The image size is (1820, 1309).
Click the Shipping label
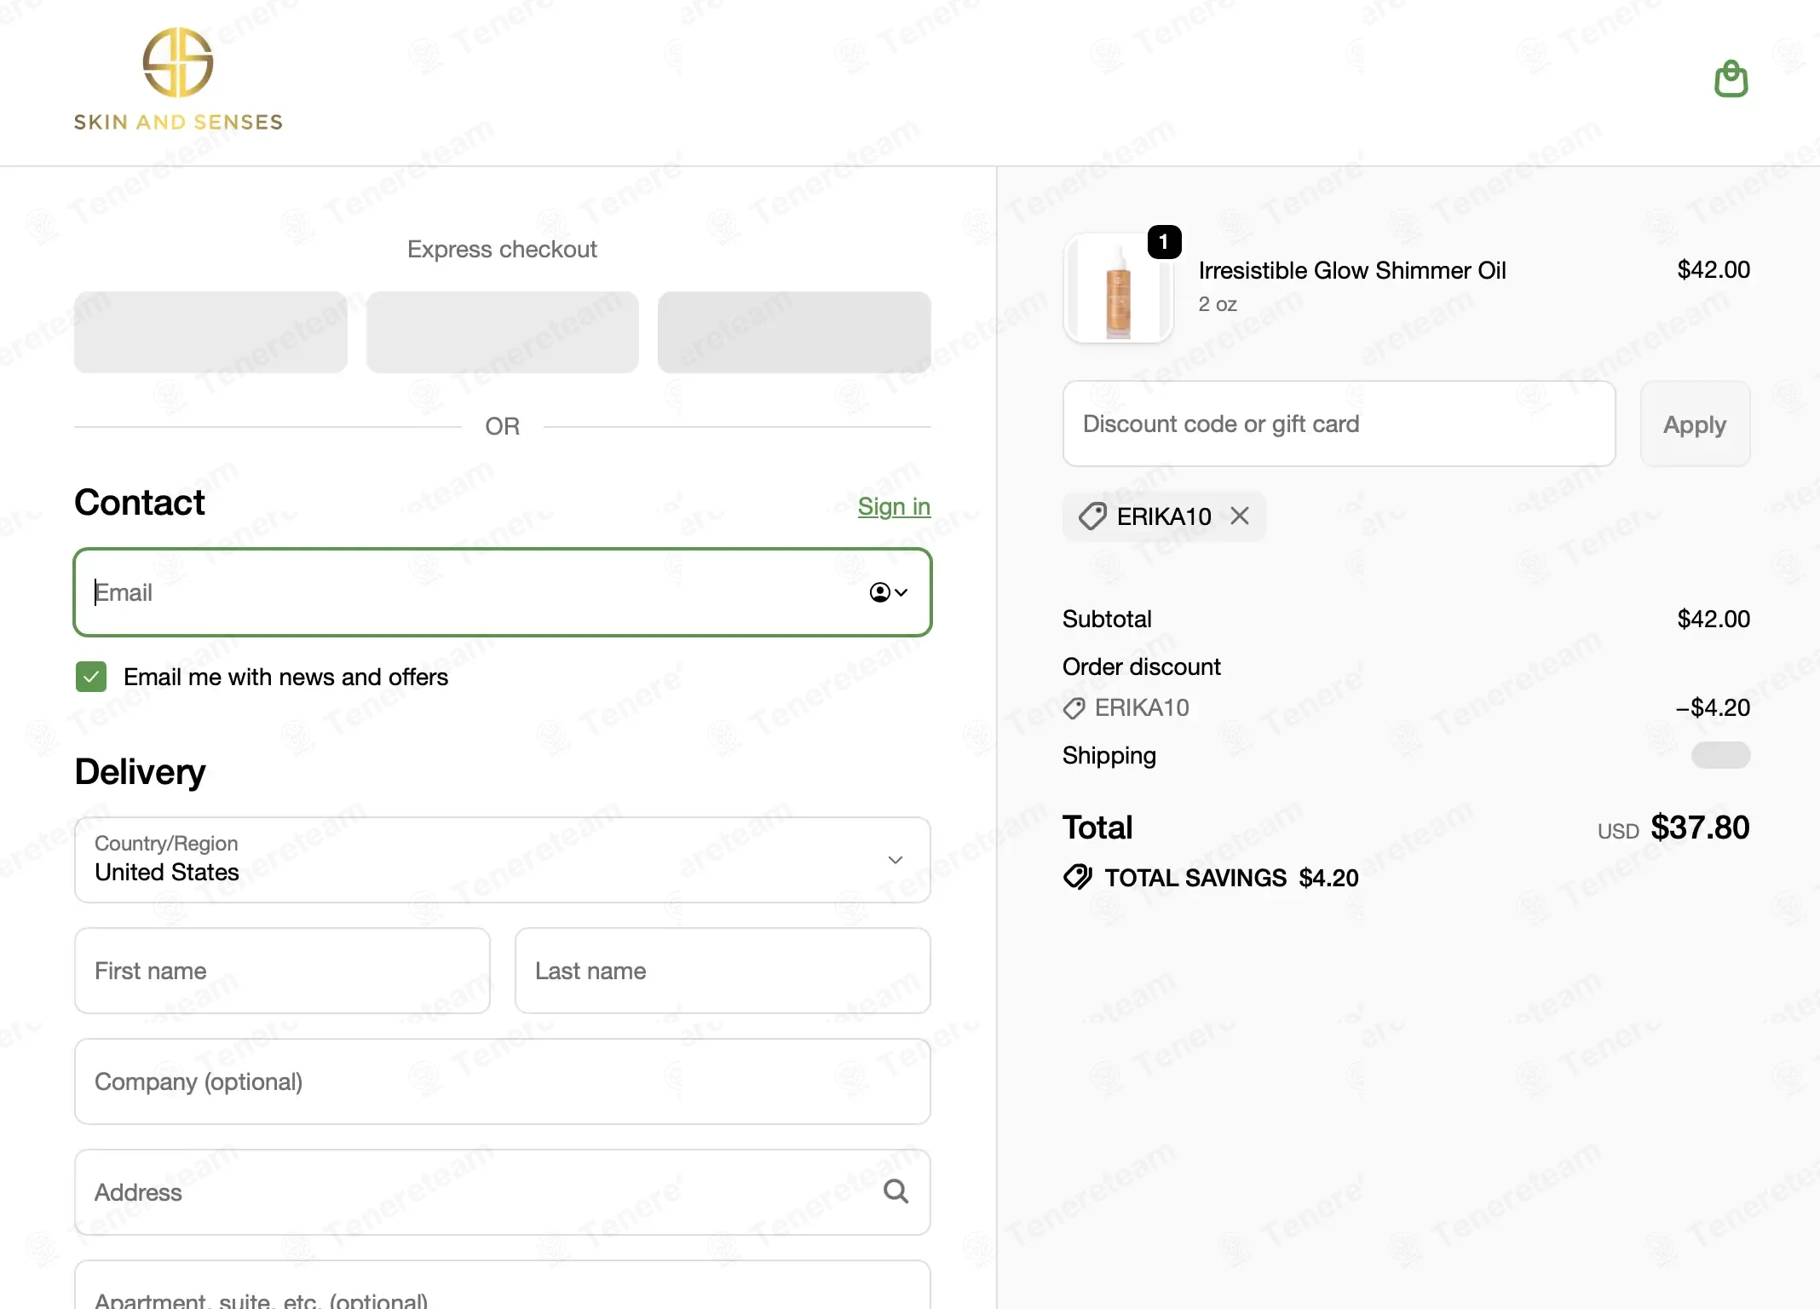1109,756
